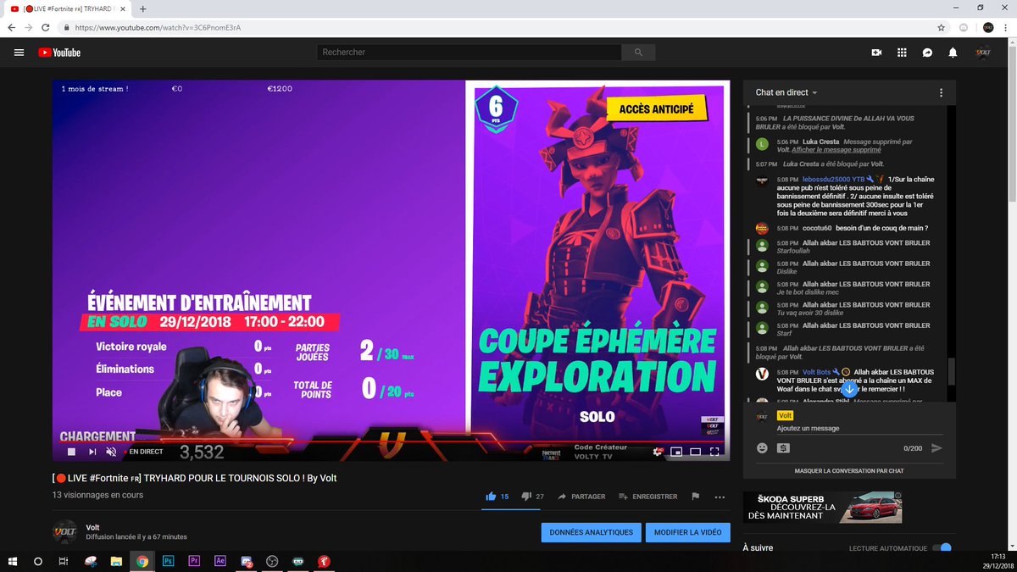Jump to live with EN DIRECT
Screen dimensions: 1017x572
coord(145,452)
